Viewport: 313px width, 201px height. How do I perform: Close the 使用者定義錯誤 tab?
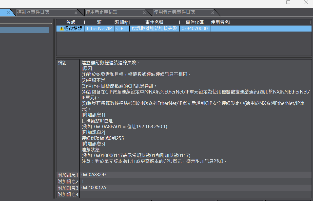(144, 13)
